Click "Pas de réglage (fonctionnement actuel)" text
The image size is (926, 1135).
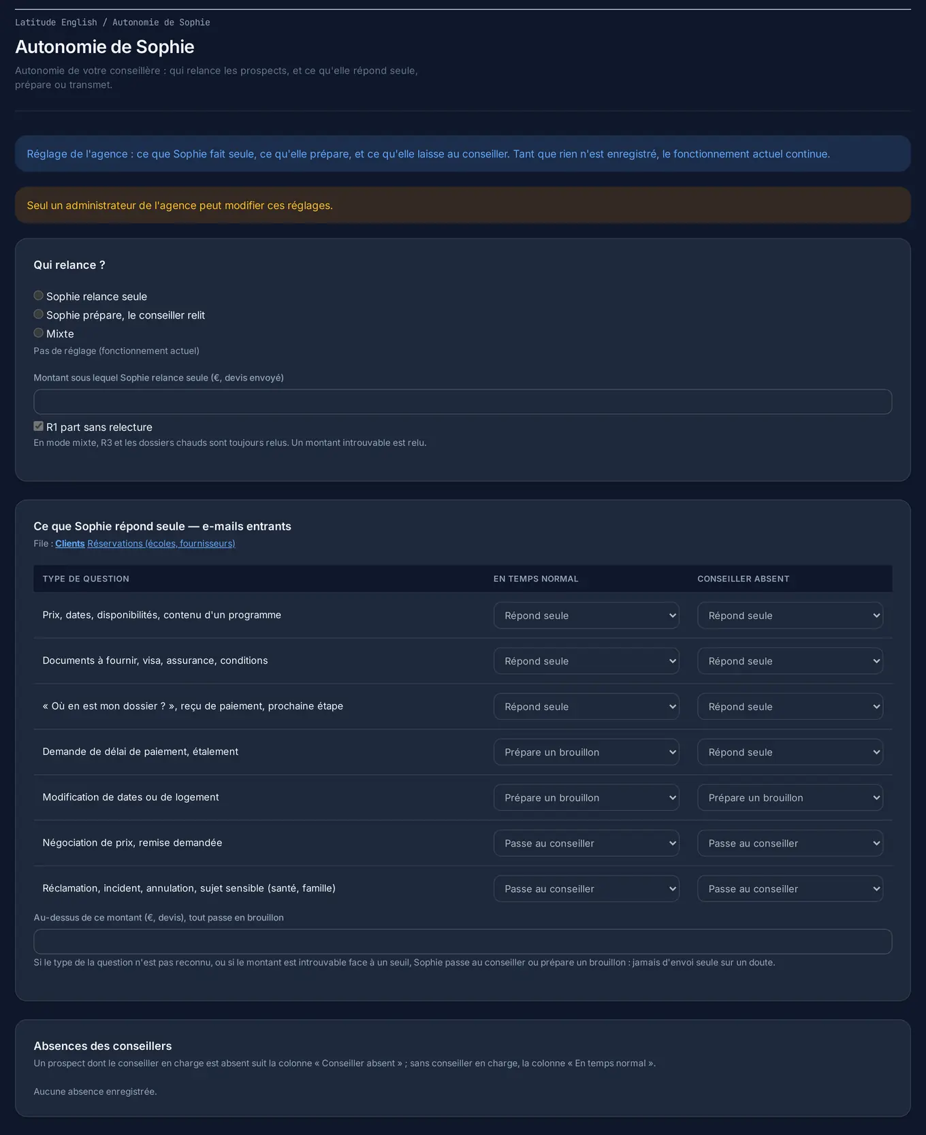point(116,351)
